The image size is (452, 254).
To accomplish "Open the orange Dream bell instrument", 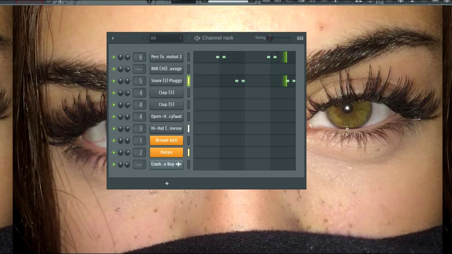I will click(x=166, y=140).
